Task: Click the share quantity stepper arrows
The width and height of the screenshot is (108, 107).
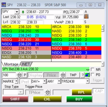Action: tap(19, 75)
